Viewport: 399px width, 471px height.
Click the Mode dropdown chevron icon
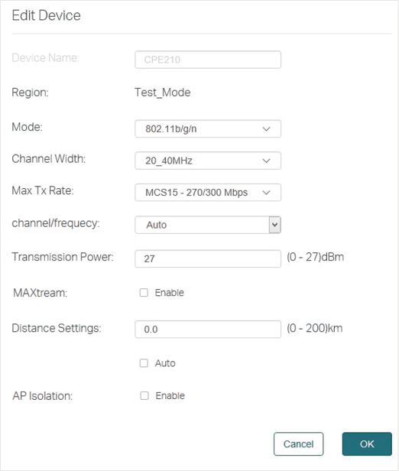[x=266, y=129]
